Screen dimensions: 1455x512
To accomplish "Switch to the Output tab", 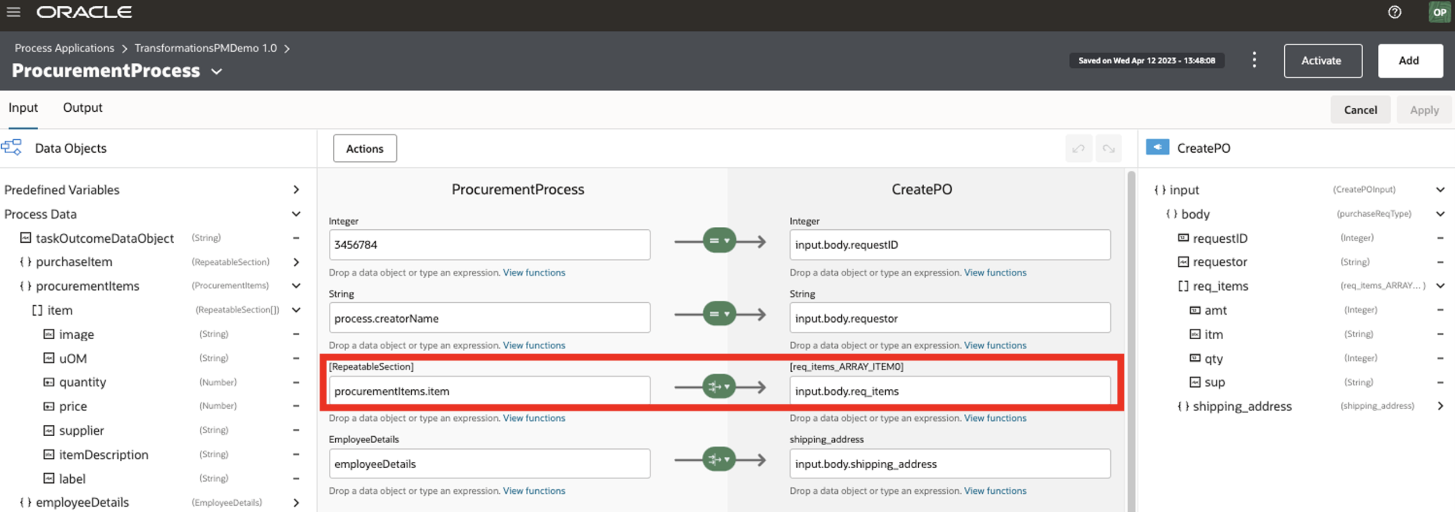I will point(82,108).
